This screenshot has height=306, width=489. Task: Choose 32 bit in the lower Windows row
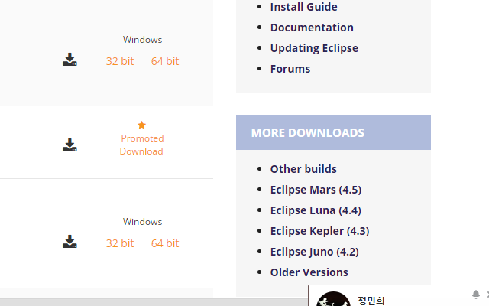click(x=120, y=243)
